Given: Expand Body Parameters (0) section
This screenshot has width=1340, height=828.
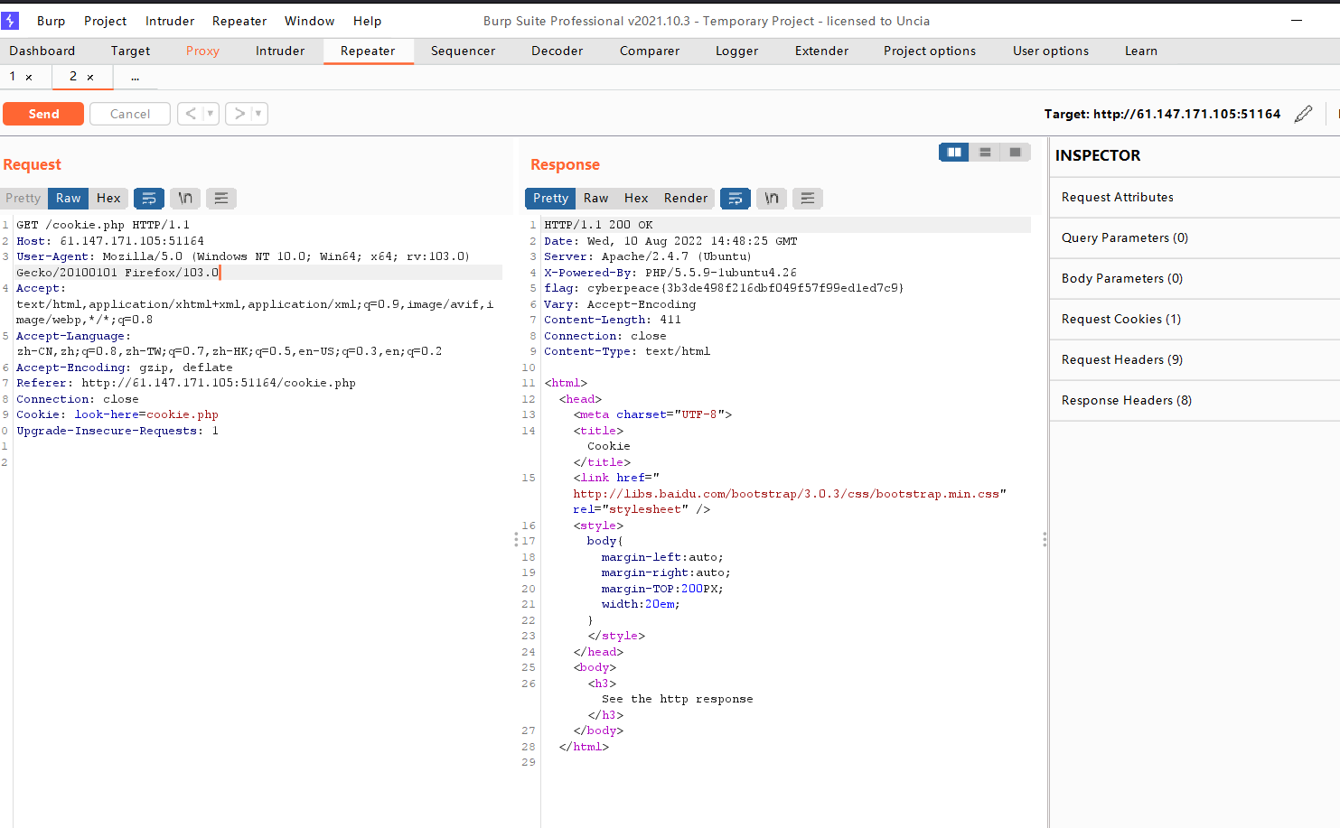Looking at the screenshot, I should click(x=1195, y=279).
